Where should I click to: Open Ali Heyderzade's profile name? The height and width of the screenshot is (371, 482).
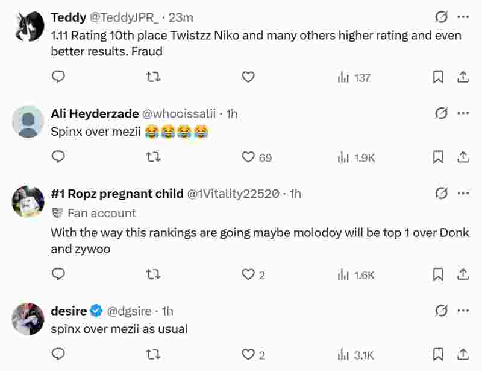tap(95, 113)
